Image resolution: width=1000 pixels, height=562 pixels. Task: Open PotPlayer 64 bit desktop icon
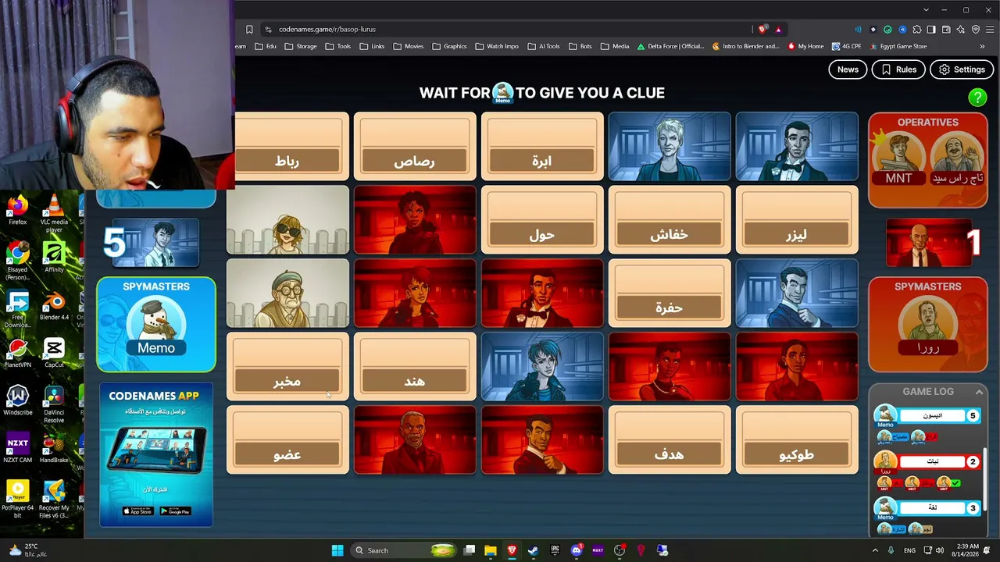[x=17, y=500]
